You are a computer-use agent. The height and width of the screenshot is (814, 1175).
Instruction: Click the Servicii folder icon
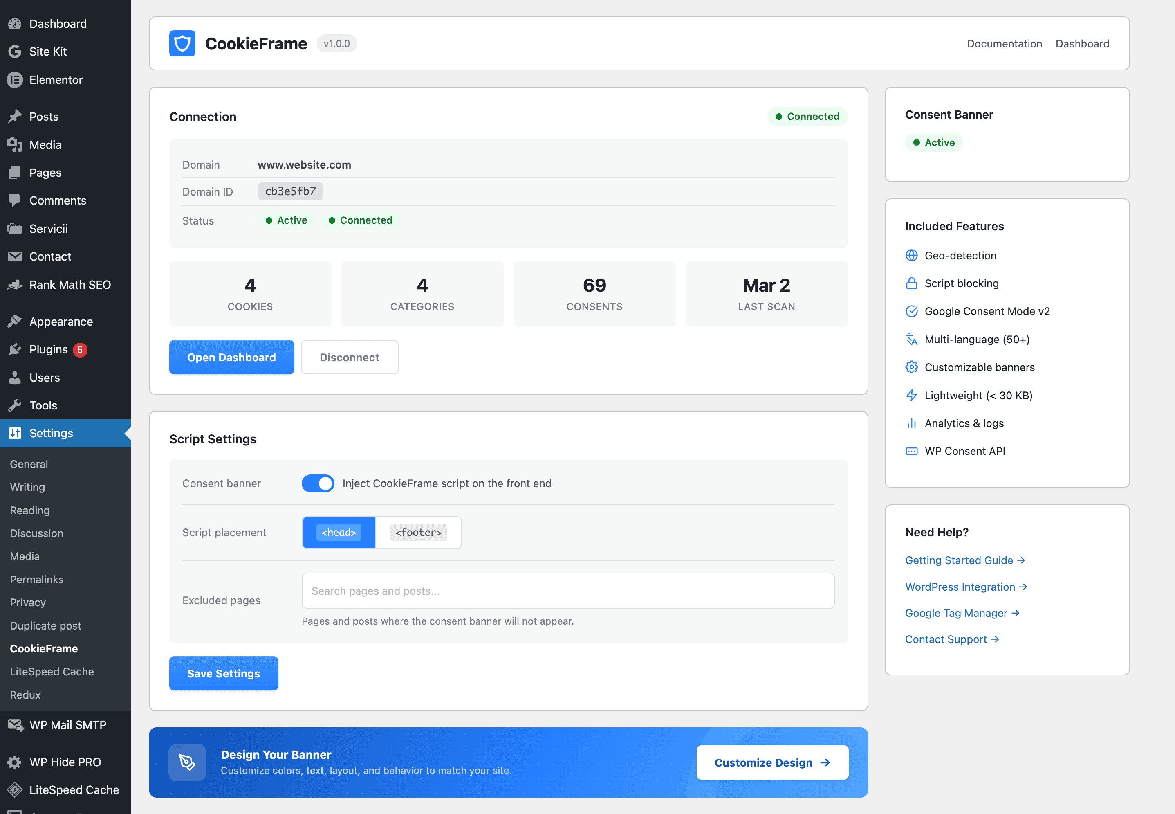(15, 229)
